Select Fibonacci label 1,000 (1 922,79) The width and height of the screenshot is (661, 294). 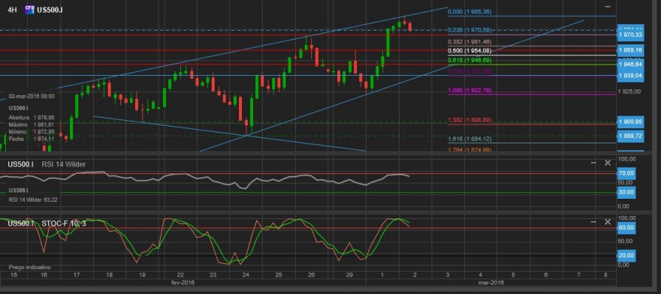[469, 91]
